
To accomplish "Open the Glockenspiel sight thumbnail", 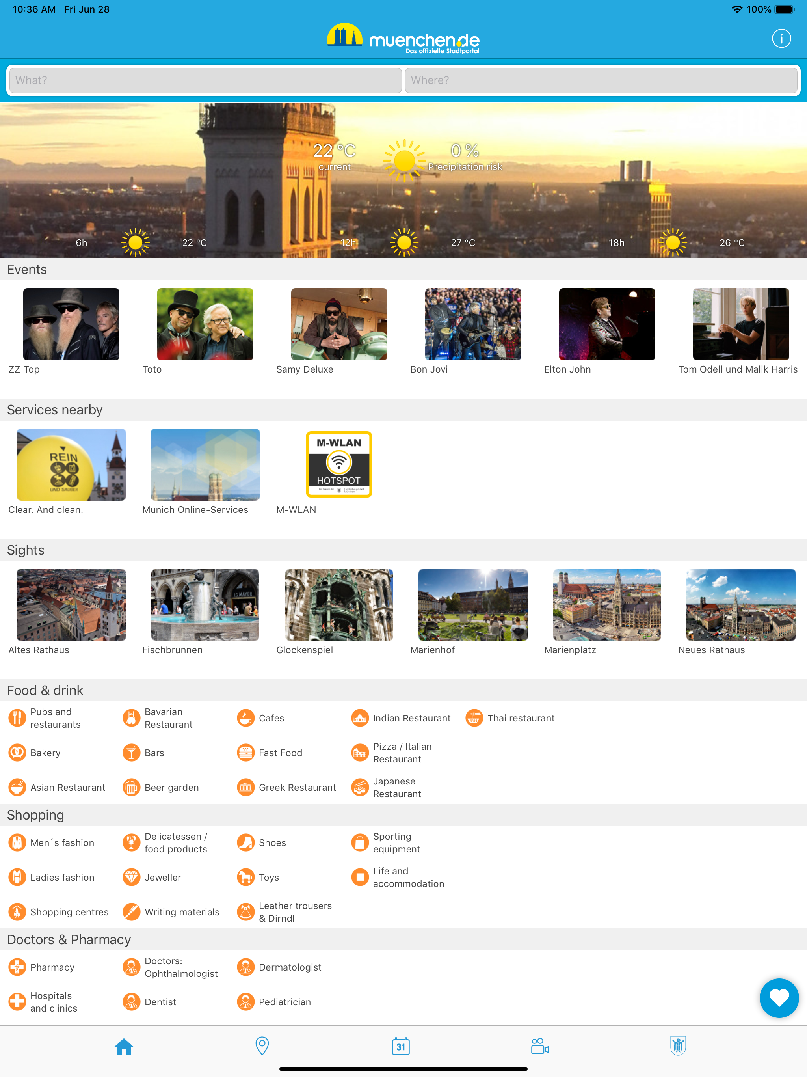I will [x=339, y=605].
